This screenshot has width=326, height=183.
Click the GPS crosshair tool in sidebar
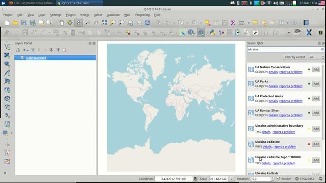click(7, 144)
